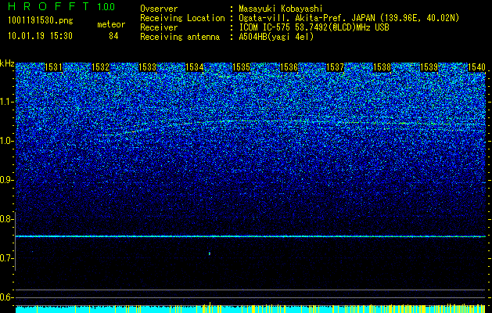
Task: Click time marker 1536
Action: tap(289, 67)
